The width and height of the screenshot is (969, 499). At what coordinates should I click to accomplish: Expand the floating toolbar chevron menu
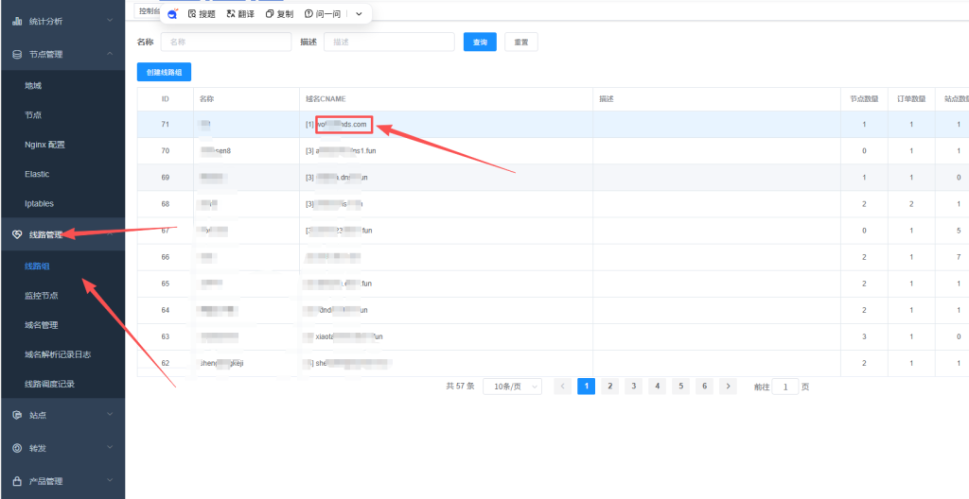pyautogui.click(x=359, y=14)
